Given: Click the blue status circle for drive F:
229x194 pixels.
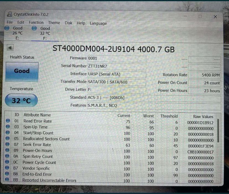Looking at the screenshot, I should click(34, 28).
